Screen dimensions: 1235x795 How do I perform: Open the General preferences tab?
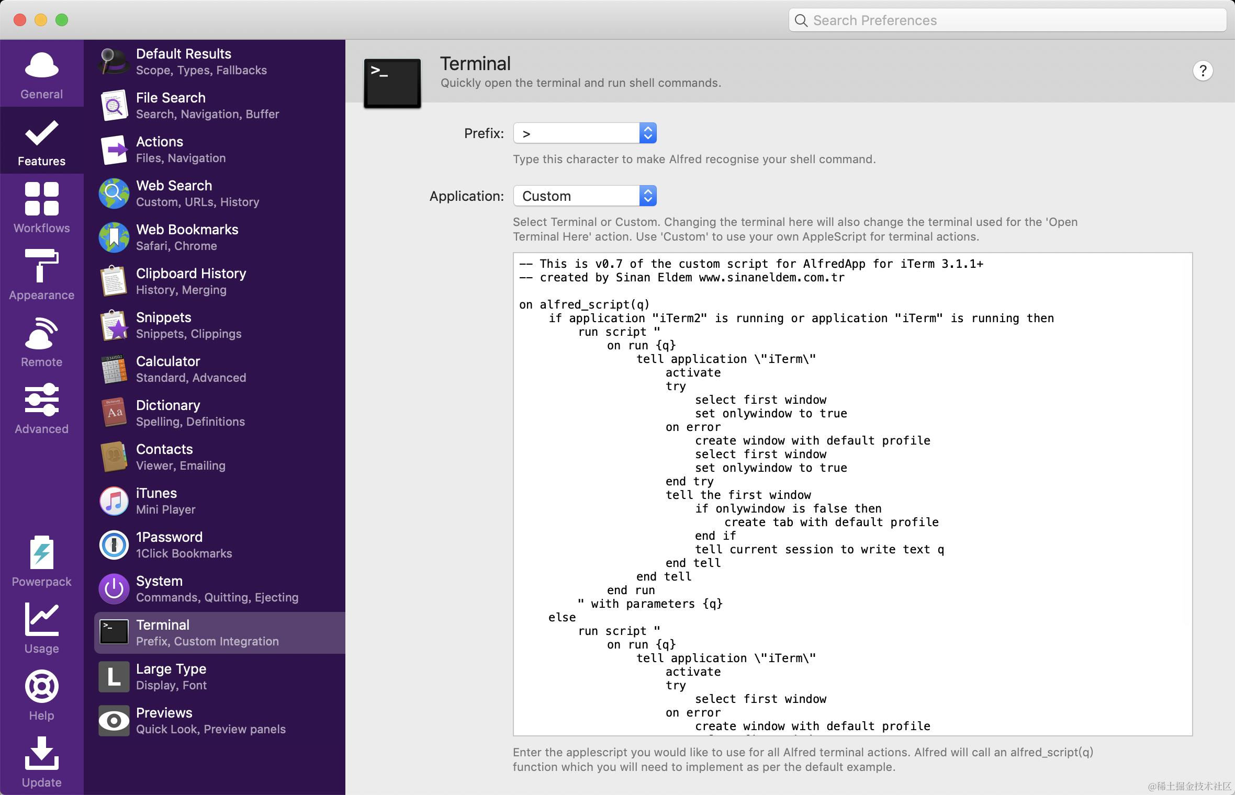[41, 74]
